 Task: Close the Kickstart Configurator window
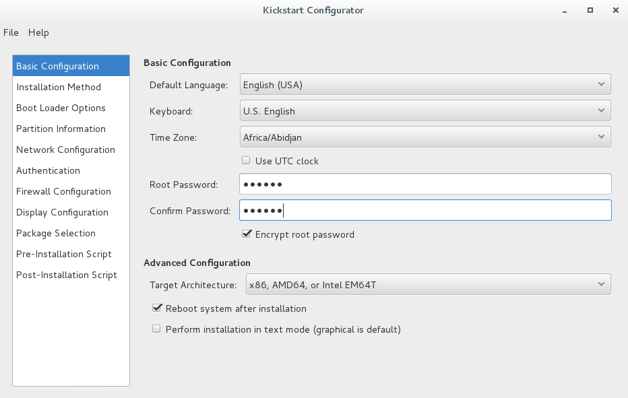point(615,11)
